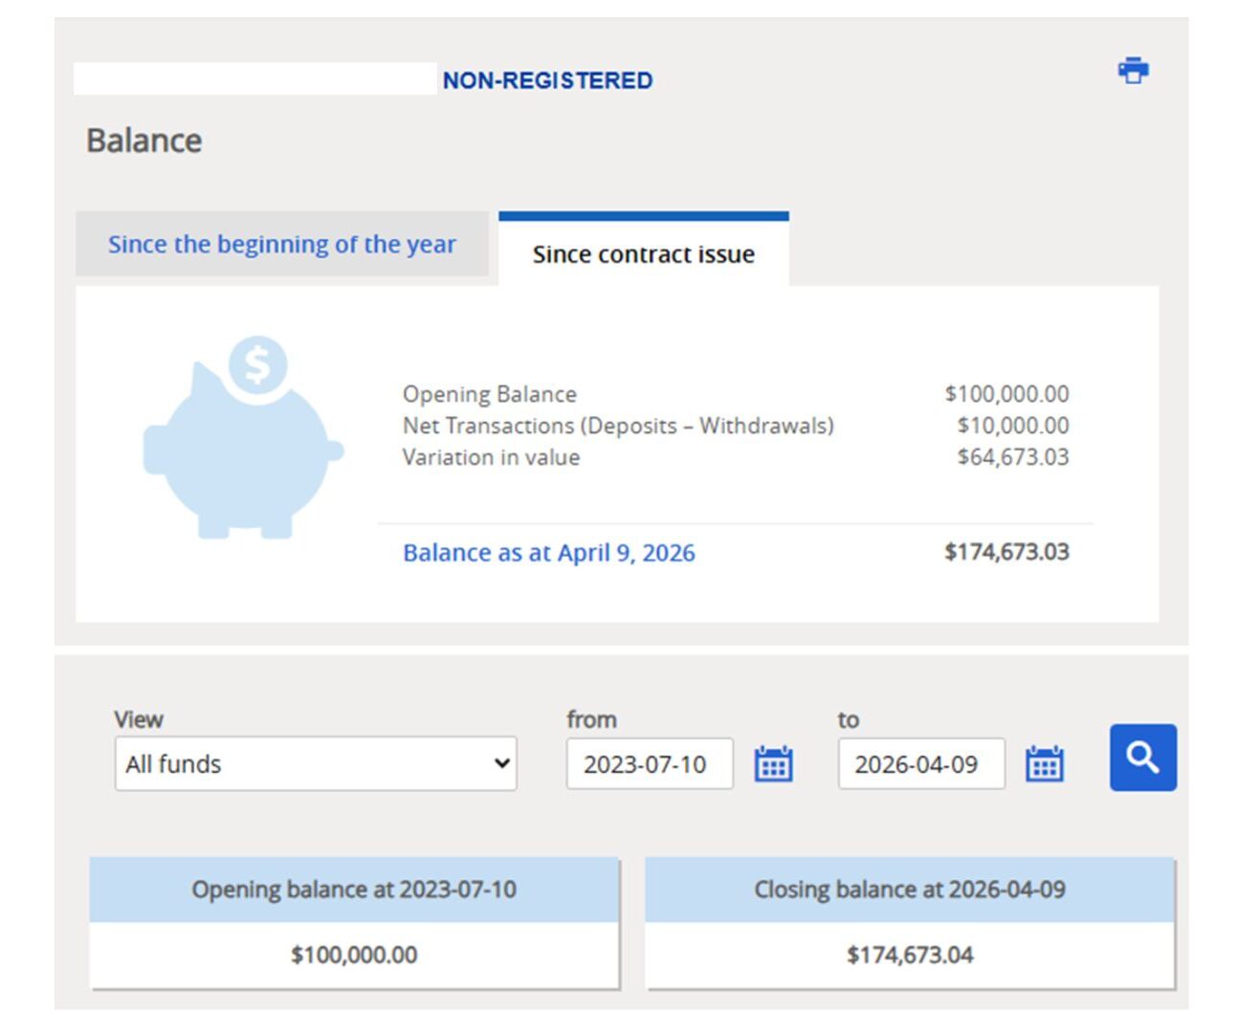Click the Balance as at April 9, 2026 link

pyautogui.click(x=549, y=553)
